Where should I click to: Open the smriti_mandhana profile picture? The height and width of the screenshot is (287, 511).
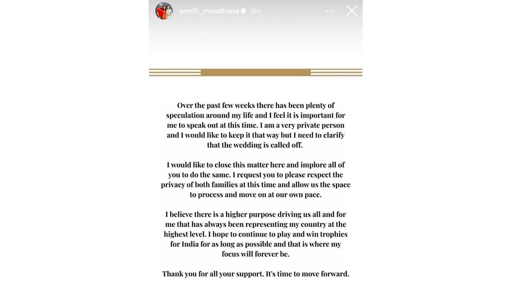click(x=164, y=11)
